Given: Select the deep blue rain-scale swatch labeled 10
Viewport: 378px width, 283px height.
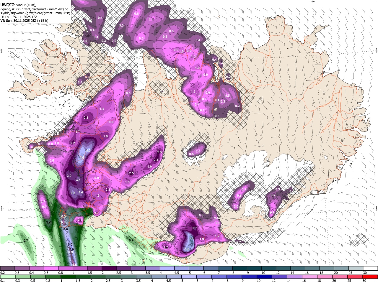Looking at the screenshot, I should pos(264,277).
